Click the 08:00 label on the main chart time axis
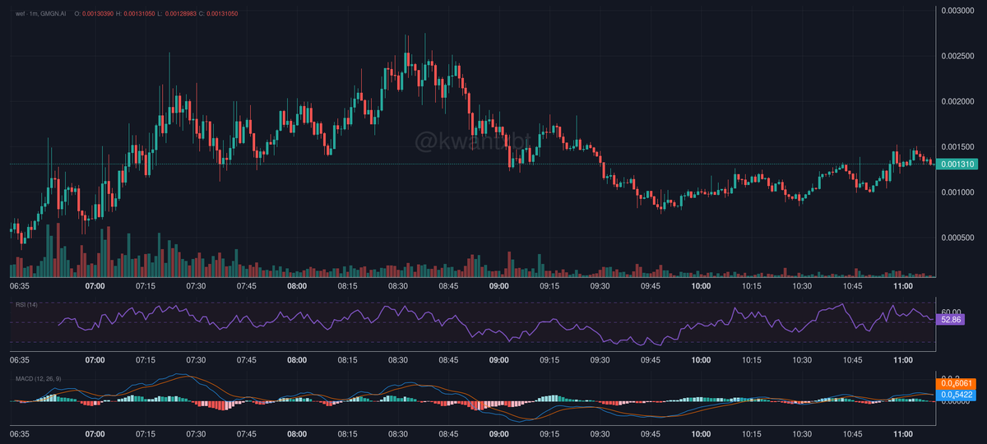The height and width of the screenshot is (444, 987). tap(297, 286)
